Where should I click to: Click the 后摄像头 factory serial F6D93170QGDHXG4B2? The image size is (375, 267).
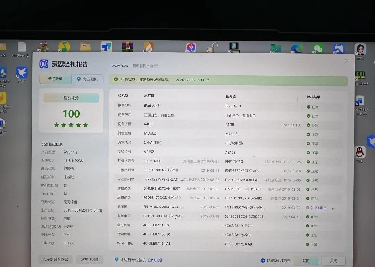tap(162, 198)
